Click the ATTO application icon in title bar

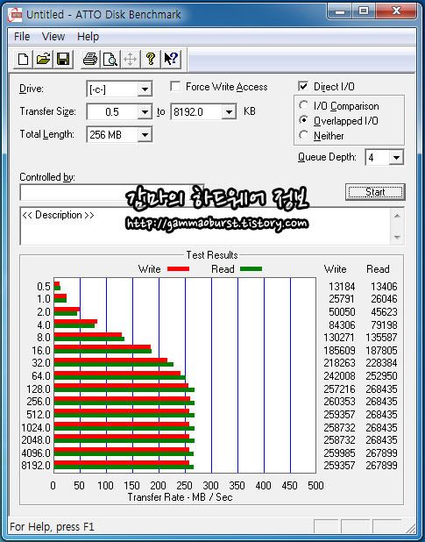coord(15,15)
